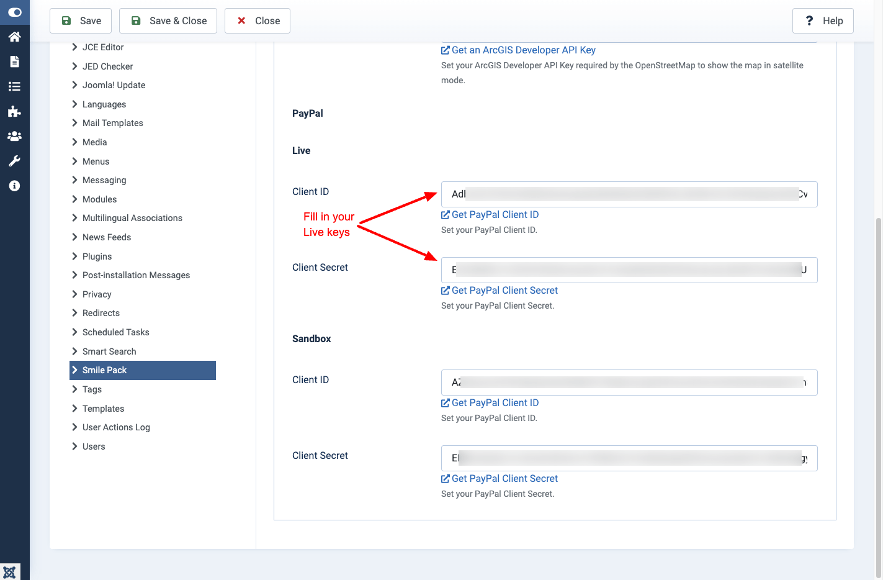
Task: Click the toggle menu icon in the sidebar
Action: click(x=14, y=12)
